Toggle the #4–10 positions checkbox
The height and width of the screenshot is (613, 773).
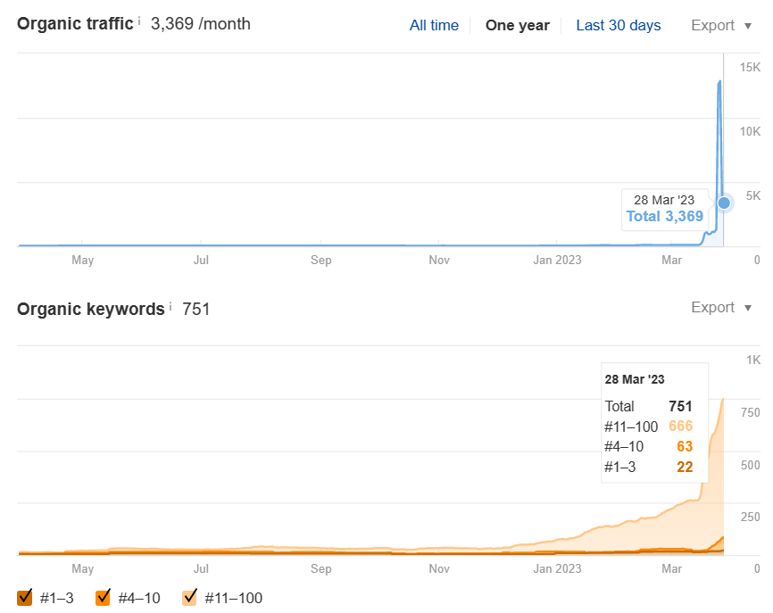[103, 597]
